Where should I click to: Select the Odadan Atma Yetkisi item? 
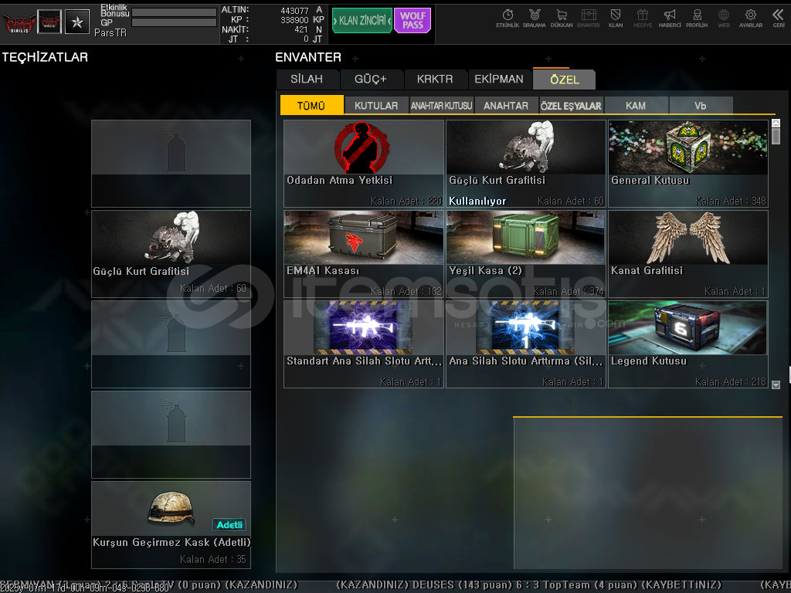(x=364, y=164)
